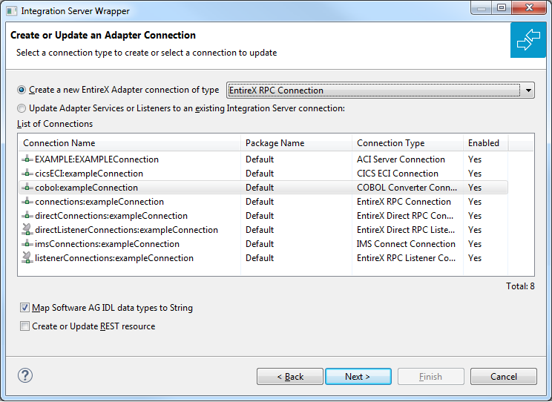Close the Integration Server Wrapper window
The height and width of the screenshot is (402, 552).
(529, 8)
